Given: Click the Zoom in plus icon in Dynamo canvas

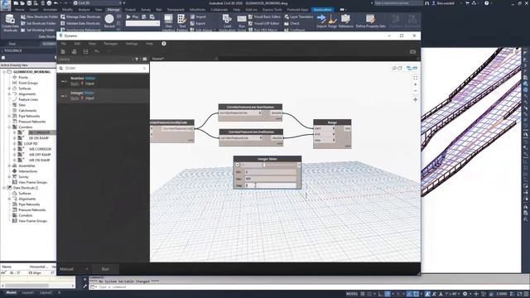Looking at the screenshot, I should point(415,84).
